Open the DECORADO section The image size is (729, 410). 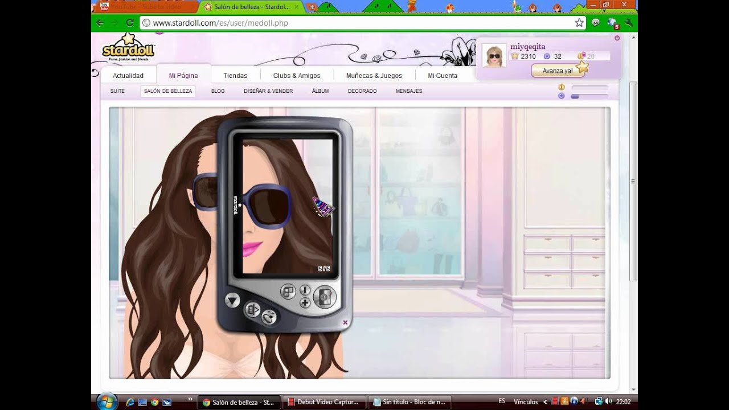[x=362, y=91]
